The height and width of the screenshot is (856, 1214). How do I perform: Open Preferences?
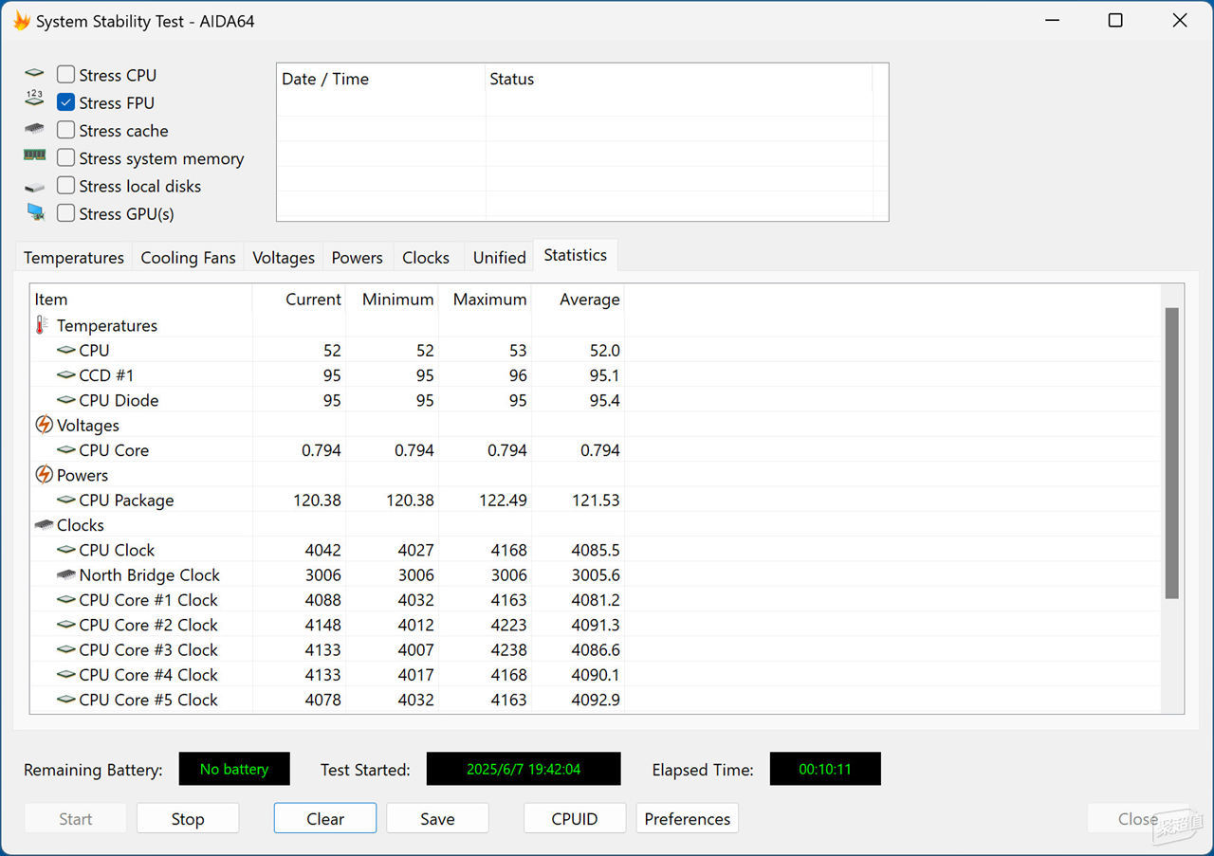coord(688,819)
